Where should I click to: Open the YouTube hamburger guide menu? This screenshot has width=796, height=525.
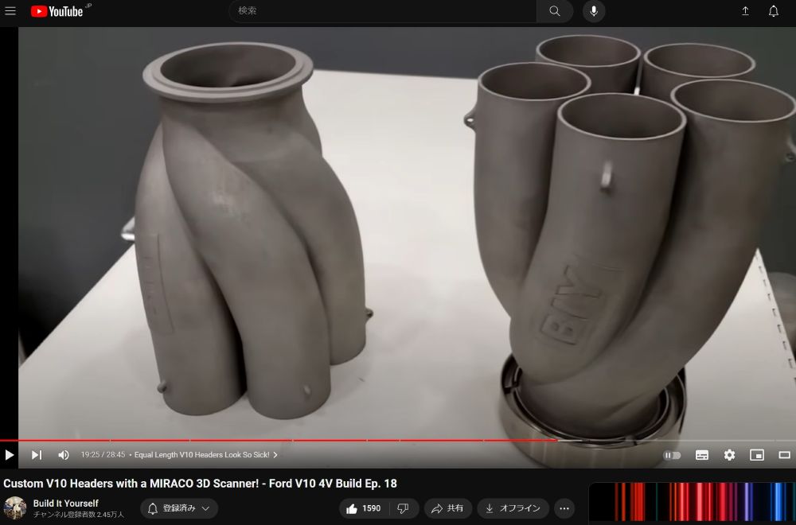coord(10,10)
